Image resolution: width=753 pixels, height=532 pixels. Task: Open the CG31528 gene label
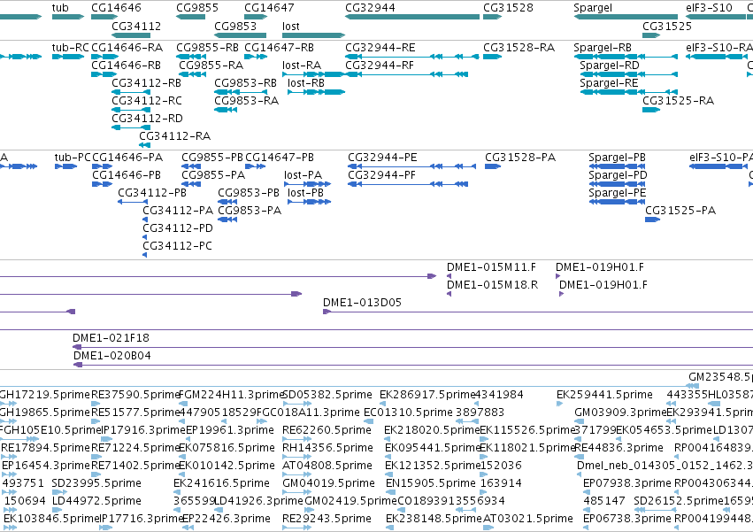point(508,8)
